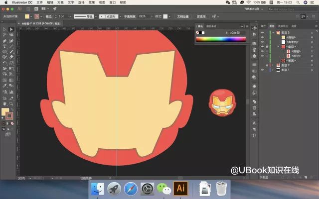Click the target circle of 图层 1

312,70
